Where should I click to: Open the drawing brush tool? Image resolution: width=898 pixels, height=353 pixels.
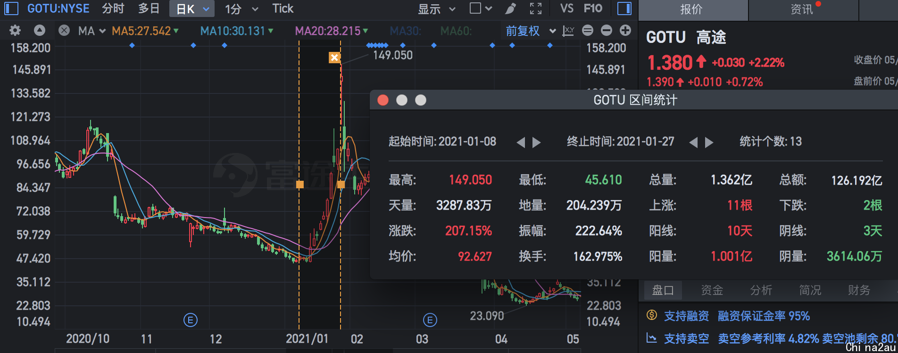pyautogui.click(x=511, y=8)
